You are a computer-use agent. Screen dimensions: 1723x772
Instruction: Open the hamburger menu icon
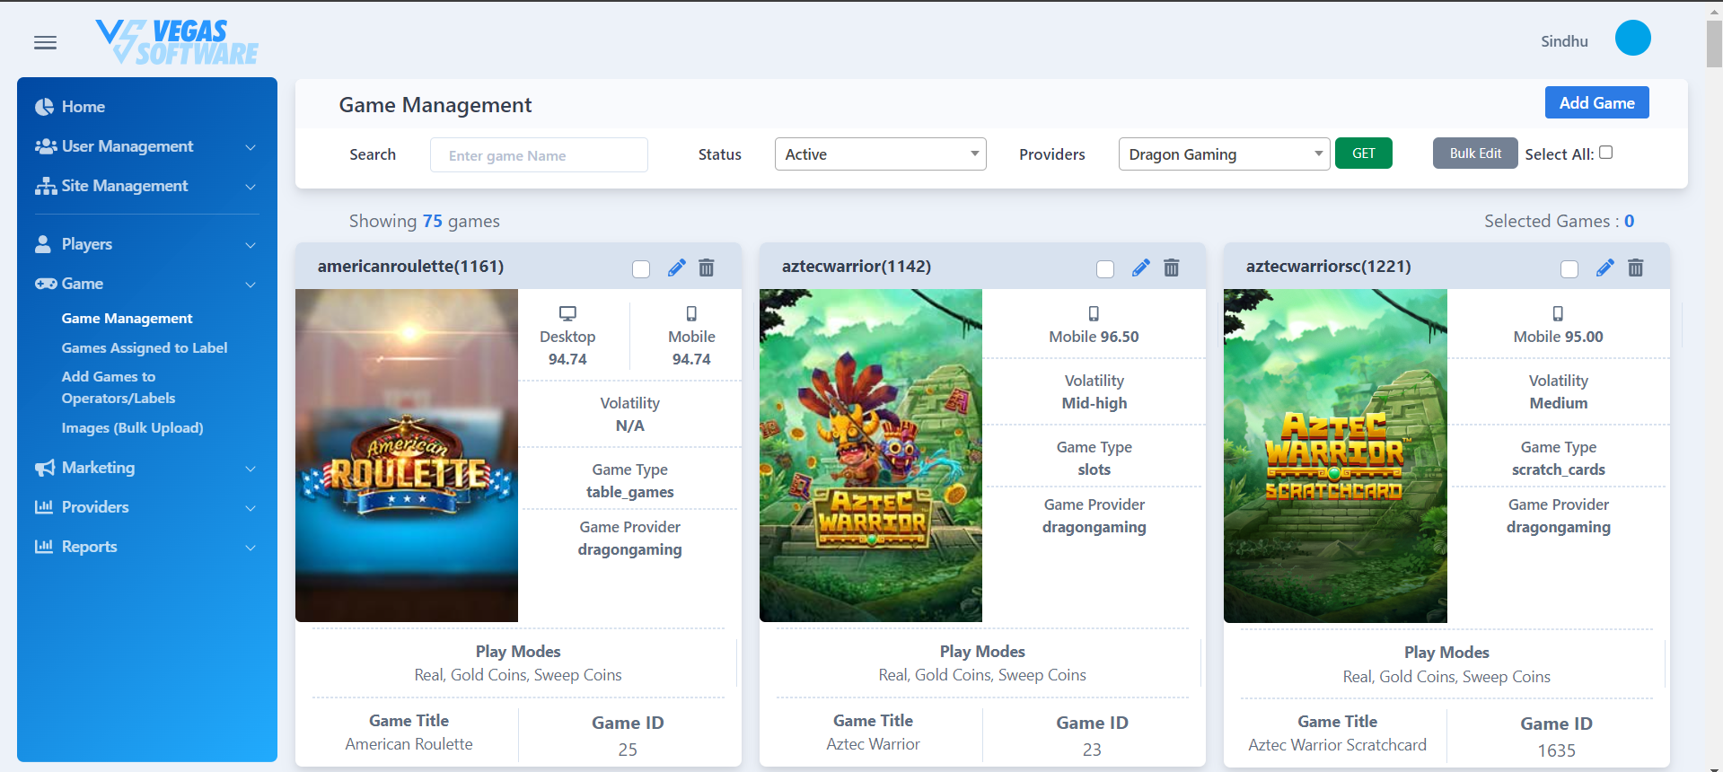point(45,42)
